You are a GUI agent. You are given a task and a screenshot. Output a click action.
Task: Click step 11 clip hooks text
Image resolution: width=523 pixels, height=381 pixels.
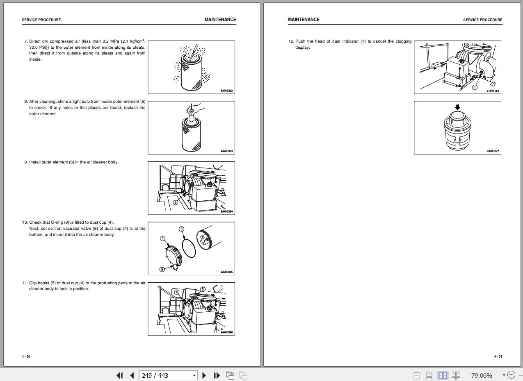coord(84,286)
